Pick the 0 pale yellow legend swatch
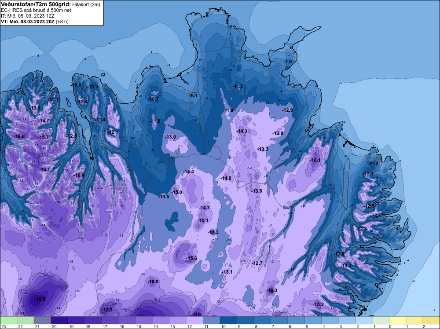Screen dimensions: 440x329 coord(397,320)
